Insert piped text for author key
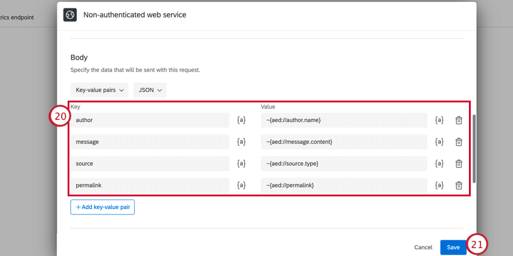 [x=241, y=120]
